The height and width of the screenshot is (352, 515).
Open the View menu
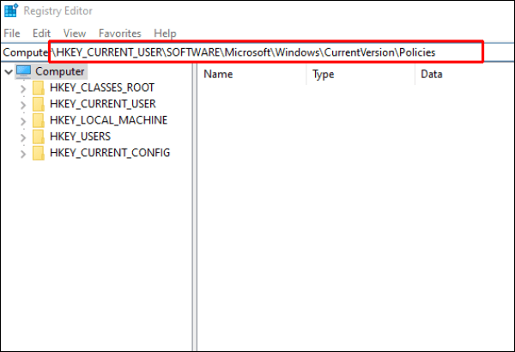click(75, 33)
